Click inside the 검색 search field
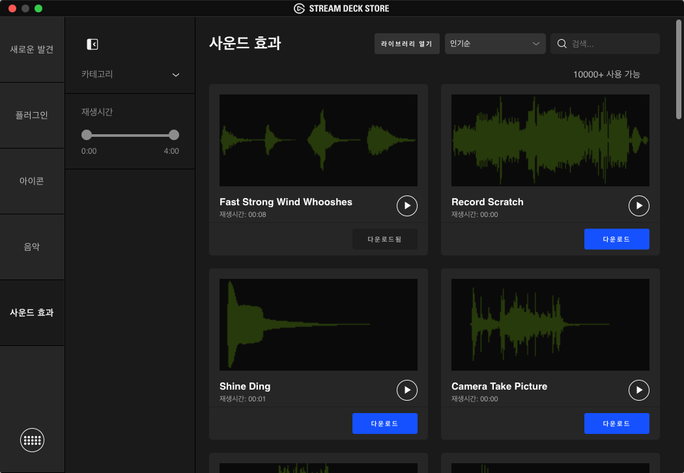Viewport: 684px width, 473px height. coord(605,44)
